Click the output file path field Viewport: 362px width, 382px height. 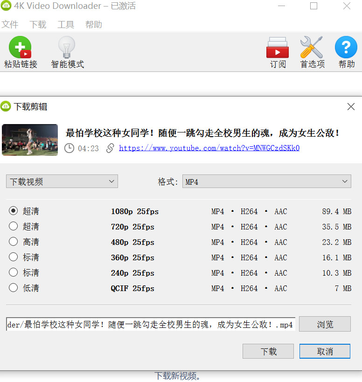coord(150,325)
